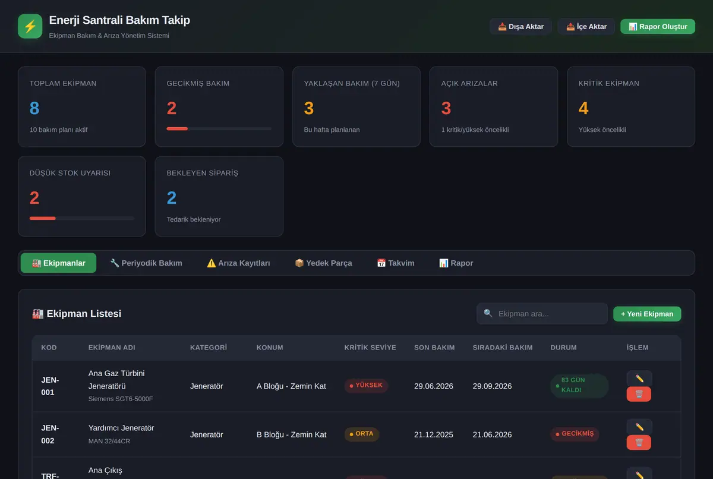Viewport: 713px width, 479px height.
Task: Click the Dışa Aktar button
Action: pyautogui.click(x=520, y=26)
